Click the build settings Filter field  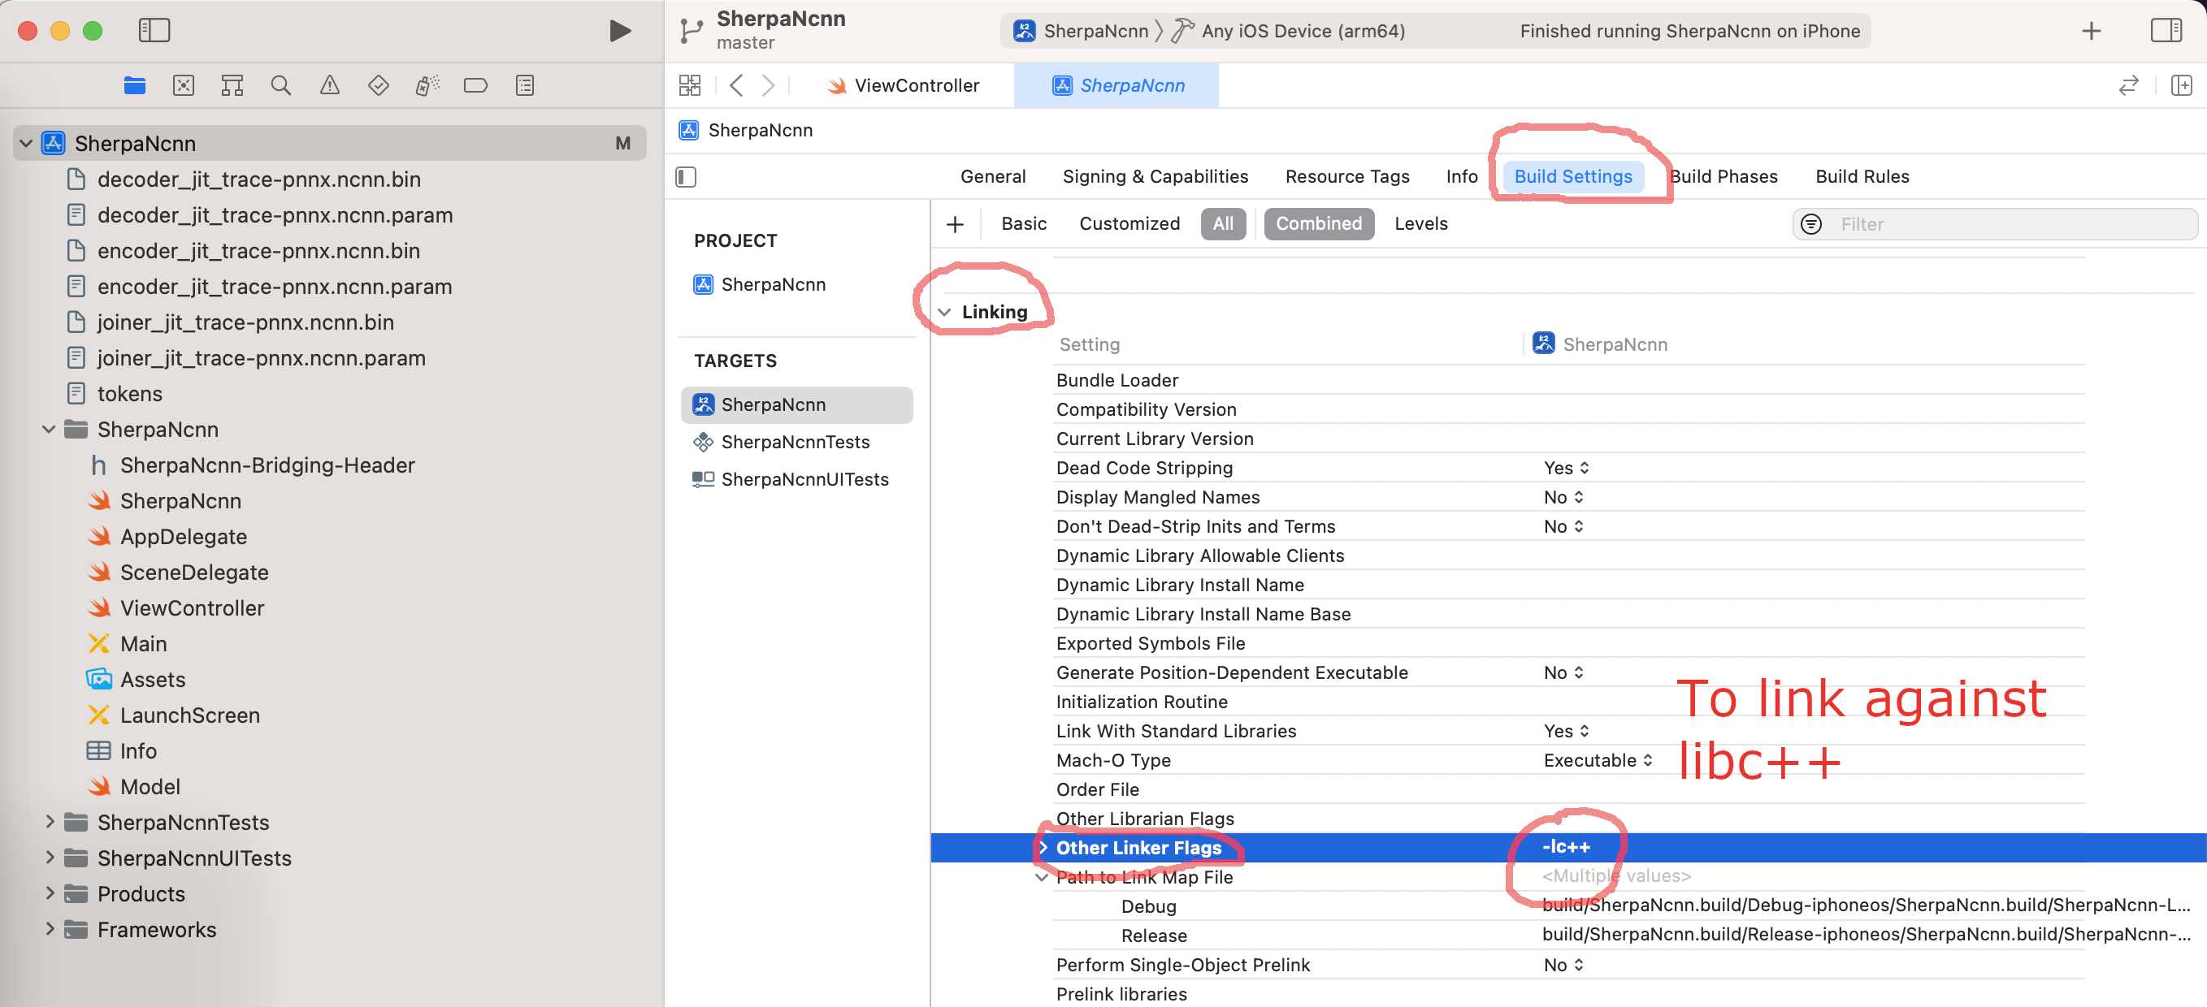point(1995,224)
